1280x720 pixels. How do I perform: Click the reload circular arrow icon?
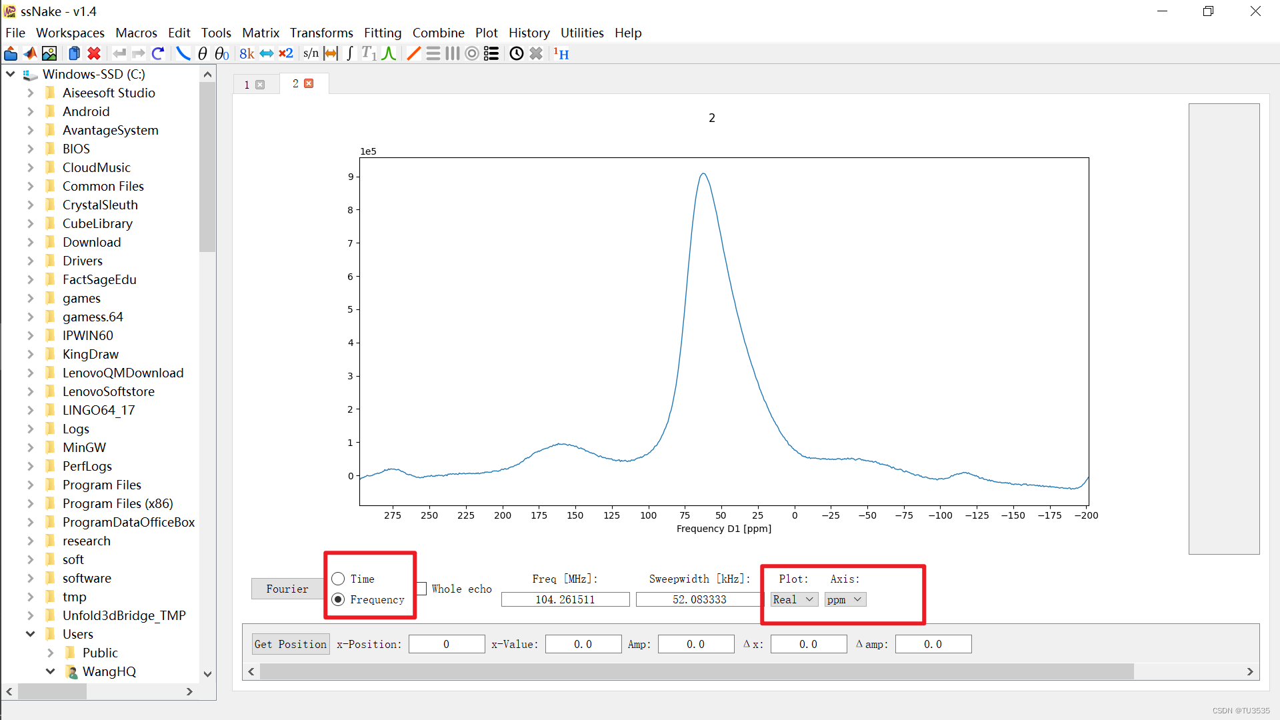(x=158, y=54)
